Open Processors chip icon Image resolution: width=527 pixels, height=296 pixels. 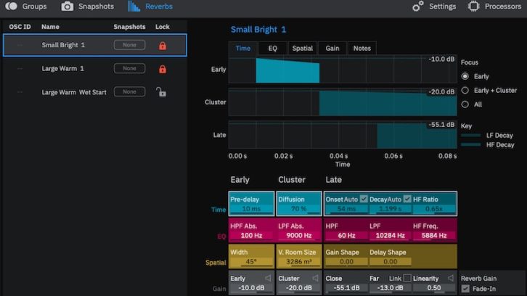tap(473, 7)
